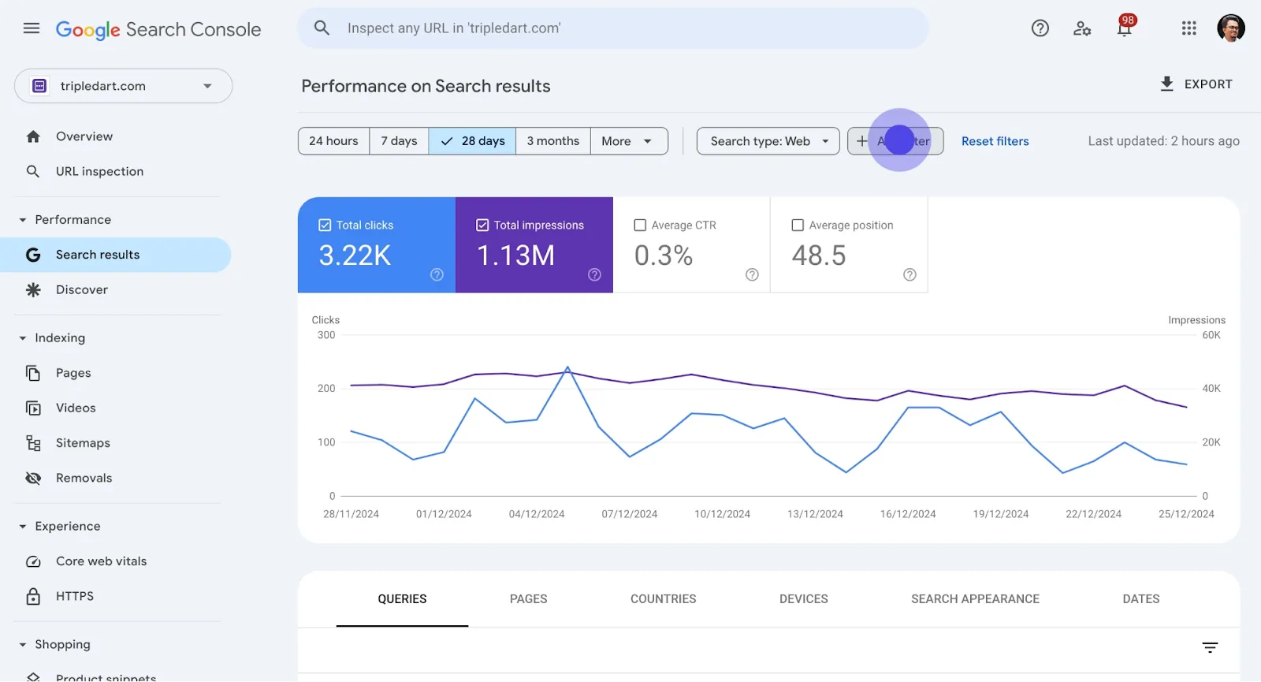Switch to the DEVICES tab
The image size is (1261, 682).
click(x=804, y=599)
